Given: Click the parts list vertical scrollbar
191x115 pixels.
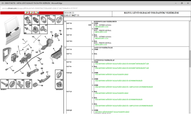Looking at the screenshot, I should (x=190, y=67).
